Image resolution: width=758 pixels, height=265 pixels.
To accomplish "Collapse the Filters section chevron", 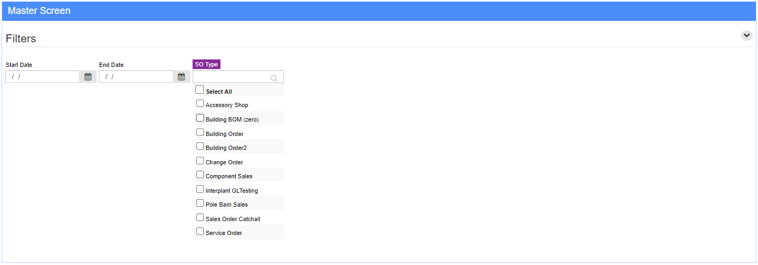I will (x=746, y=35).
